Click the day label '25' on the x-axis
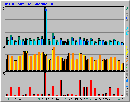 coord(99,99)
